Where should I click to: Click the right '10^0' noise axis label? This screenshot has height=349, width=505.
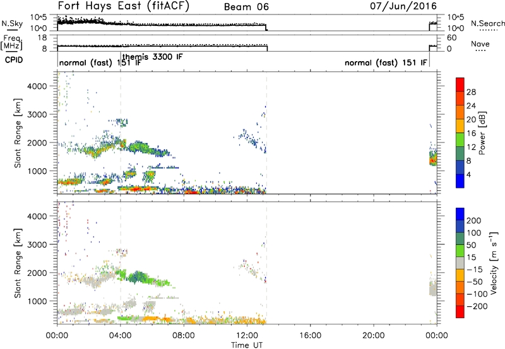coord(455,28)
